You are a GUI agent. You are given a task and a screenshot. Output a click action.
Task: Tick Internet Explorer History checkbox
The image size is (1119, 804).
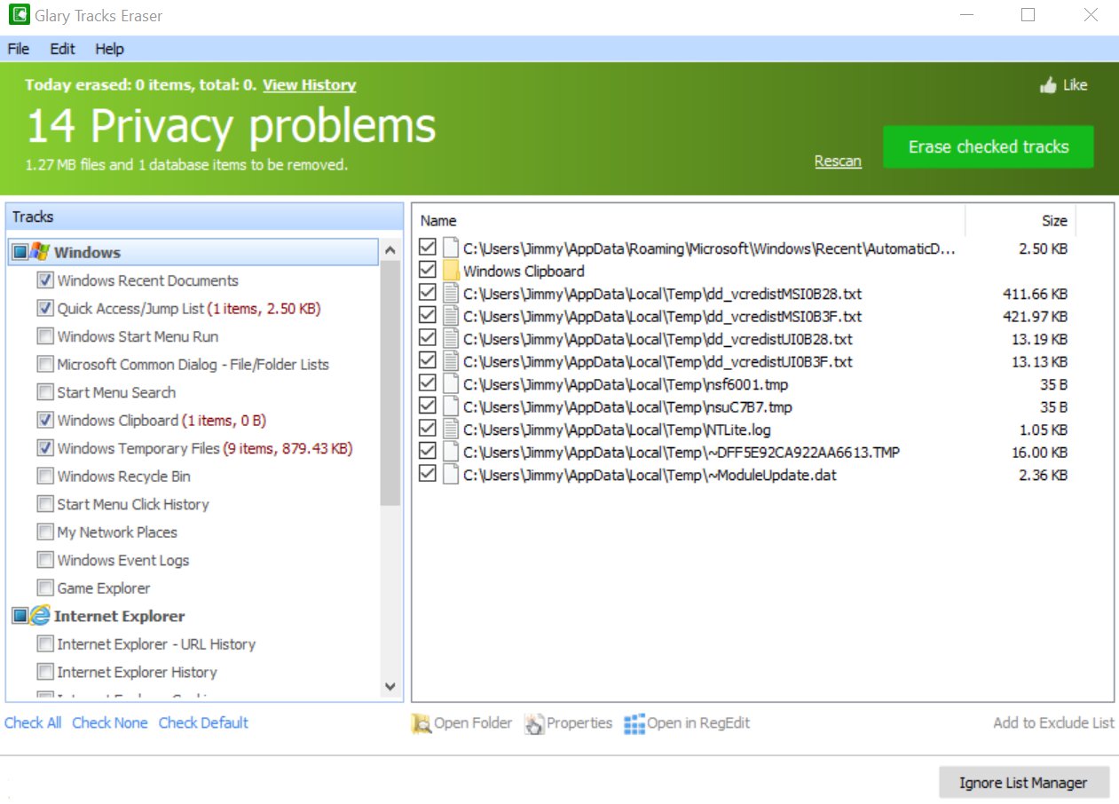click(x=44, y=672)
